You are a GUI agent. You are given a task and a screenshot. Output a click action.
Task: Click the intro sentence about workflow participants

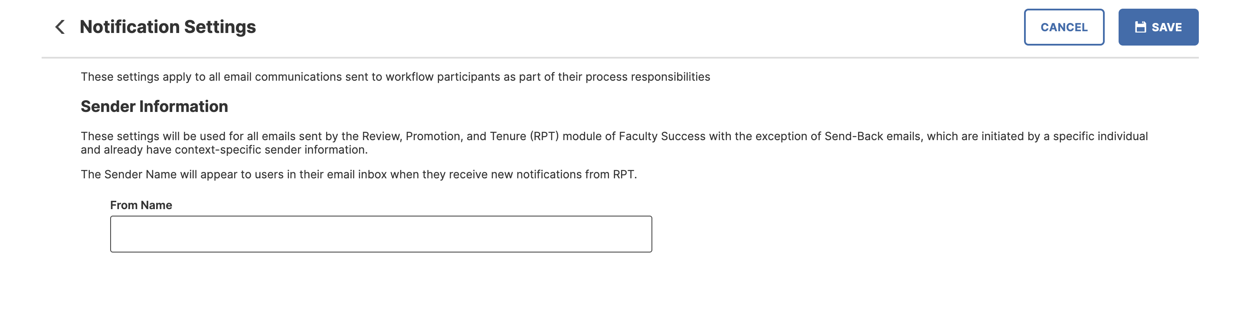pos(395,77)
